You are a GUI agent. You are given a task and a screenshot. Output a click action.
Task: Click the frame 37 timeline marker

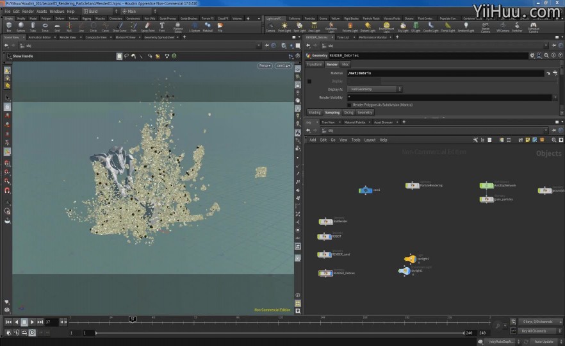[x=132, y=319]
